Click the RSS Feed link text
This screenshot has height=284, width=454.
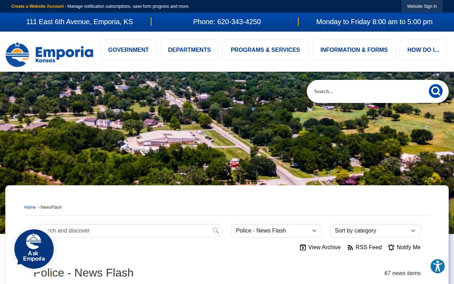tap(369, 247)
